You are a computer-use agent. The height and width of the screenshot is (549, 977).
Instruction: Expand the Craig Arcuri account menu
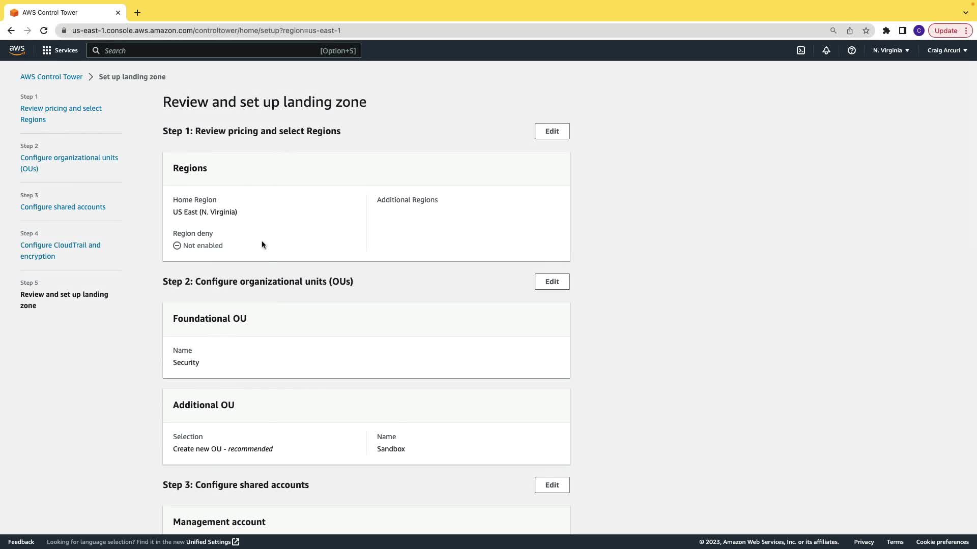coord(947,50)
